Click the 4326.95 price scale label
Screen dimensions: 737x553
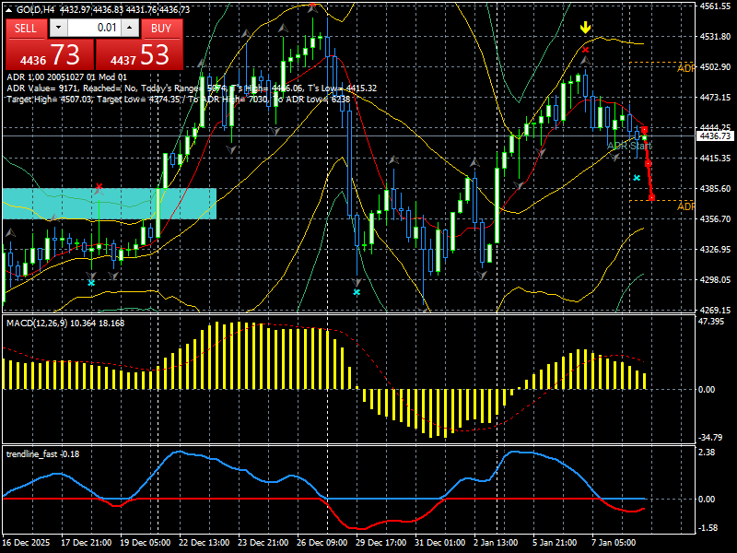(715, 249)
